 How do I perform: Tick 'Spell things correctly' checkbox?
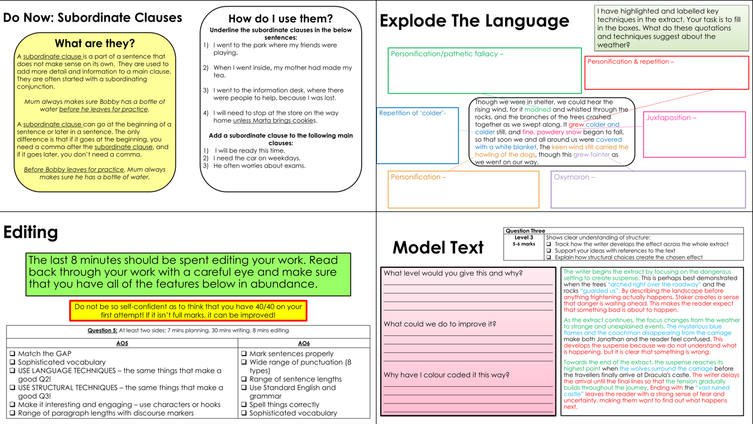[x=244, y=404]
